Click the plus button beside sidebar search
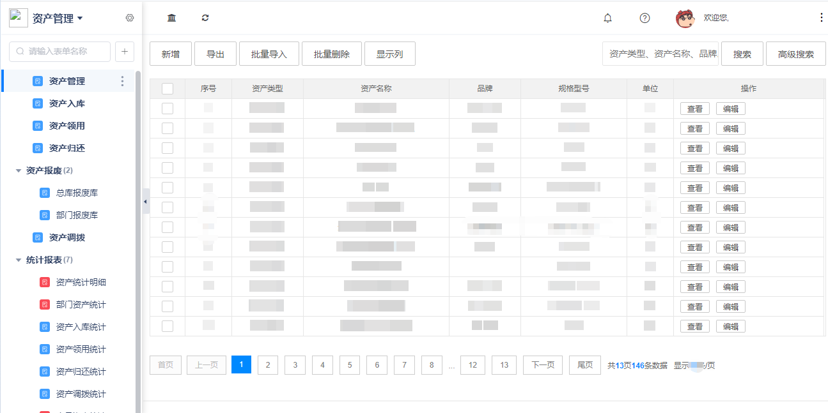This screenshot has height=413, width=828. (x=124, y=51)
